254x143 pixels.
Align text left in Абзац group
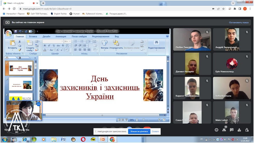click(76, 49)
